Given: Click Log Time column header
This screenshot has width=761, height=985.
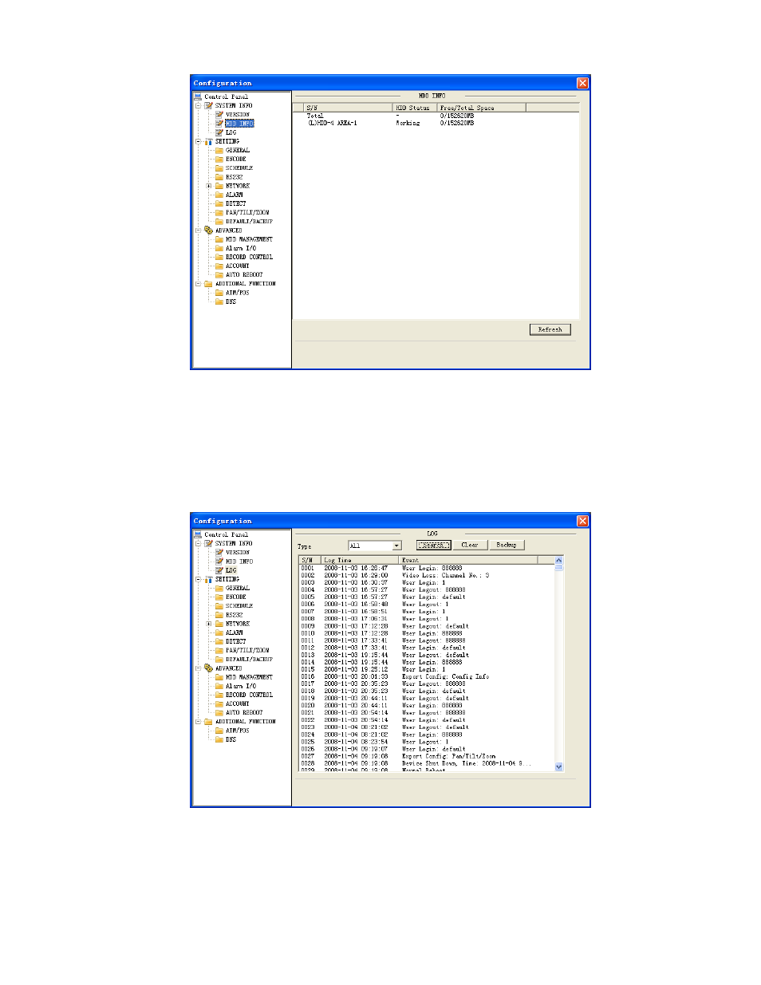Looking at the screenshot, I should [360, 560].
